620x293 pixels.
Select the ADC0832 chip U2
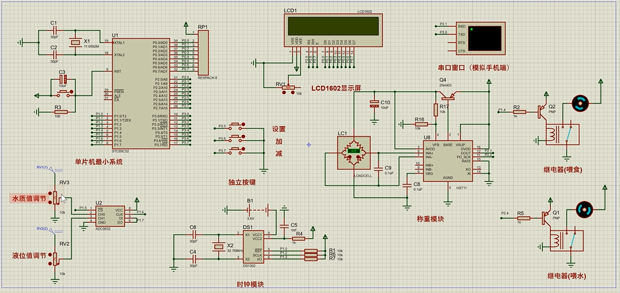pyautogui.click(x=111, y=217)
